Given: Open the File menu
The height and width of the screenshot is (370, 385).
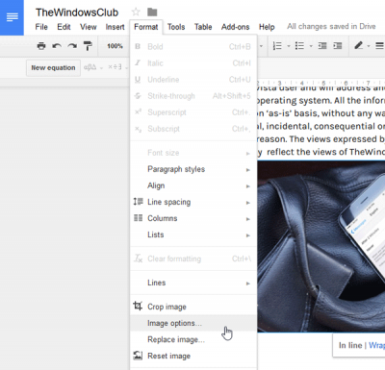Looking at the screenshot, I should pyautogui.click(x=41, y=27).
